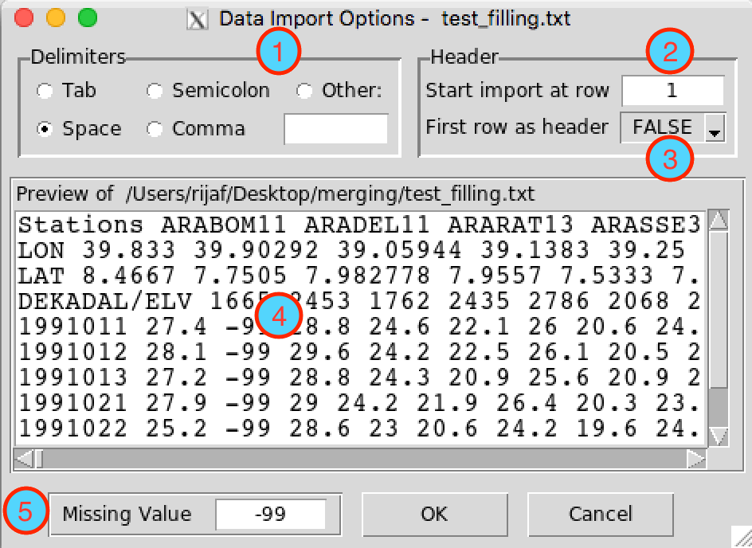The width and height of the screenshot is (752, 548).
Task: Cancel the data import dialog
Action: tap(601, 515)
